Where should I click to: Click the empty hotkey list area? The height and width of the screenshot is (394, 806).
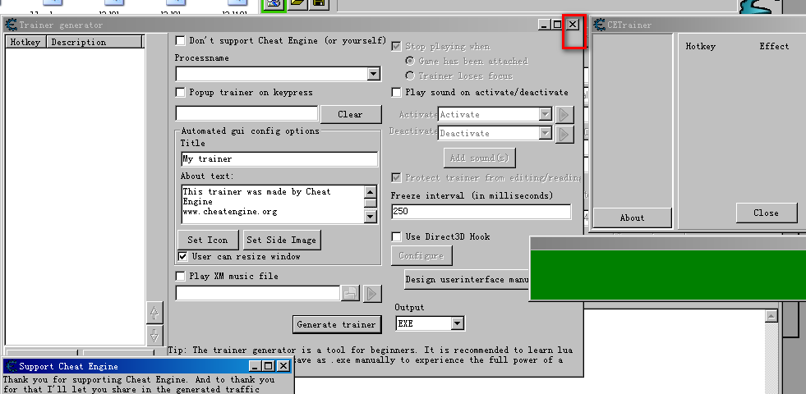(75, 195)
